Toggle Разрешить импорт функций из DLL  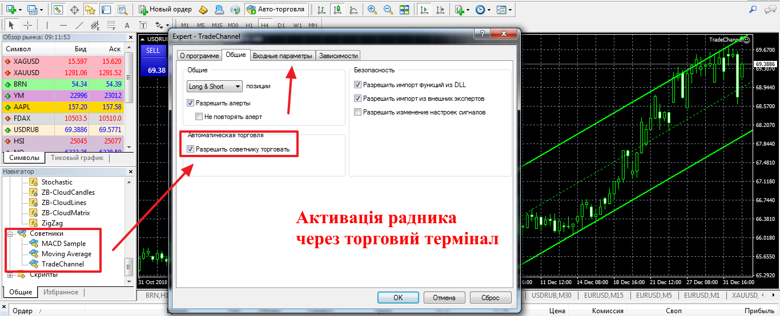358,85
